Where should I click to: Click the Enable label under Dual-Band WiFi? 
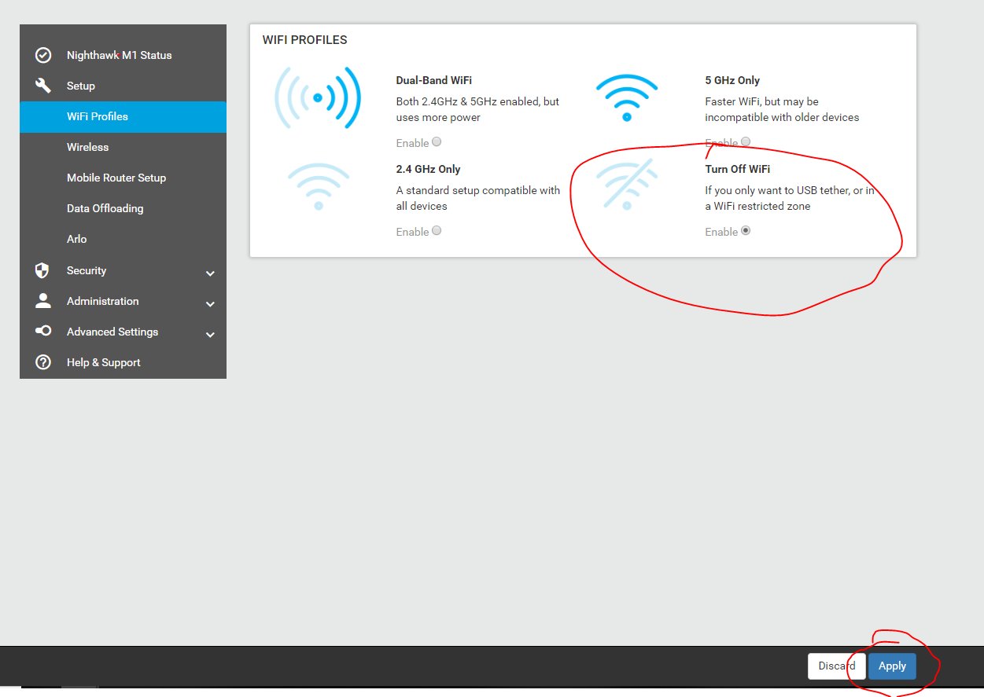(412, 143)
